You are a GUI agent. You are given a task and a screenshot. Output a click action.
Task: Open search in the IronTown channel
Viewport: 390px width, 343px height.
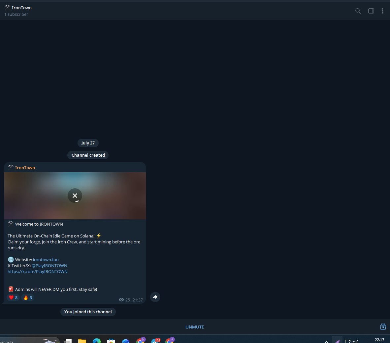(358, 11)
